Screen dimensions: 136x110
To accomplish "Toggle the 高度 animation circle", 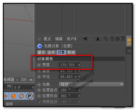I will click(x=39, y=71).
